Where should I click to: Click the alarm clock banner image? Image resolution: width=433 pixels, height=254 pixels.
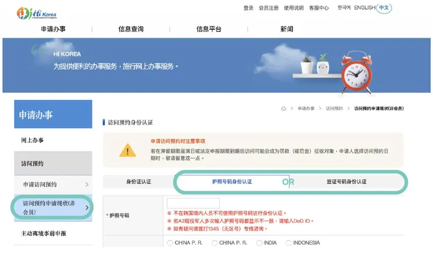pyautogui.click(x=357, y=73)
